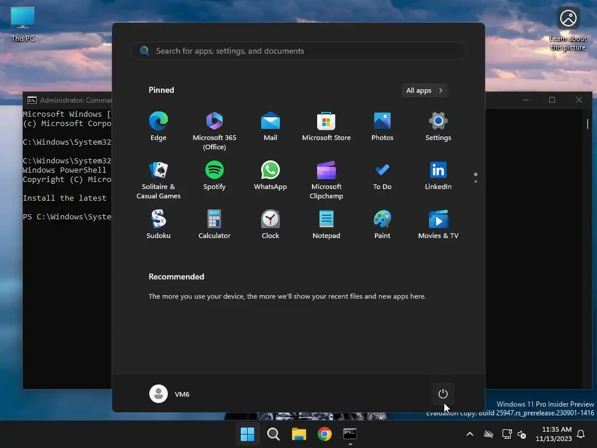Open the Edge browser from pinned apps
The height and width of the screenshot is (448, 597).
tap(159, 127)
